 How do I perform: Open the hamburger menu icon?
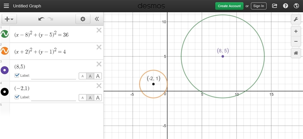click(x=6, y=6)
